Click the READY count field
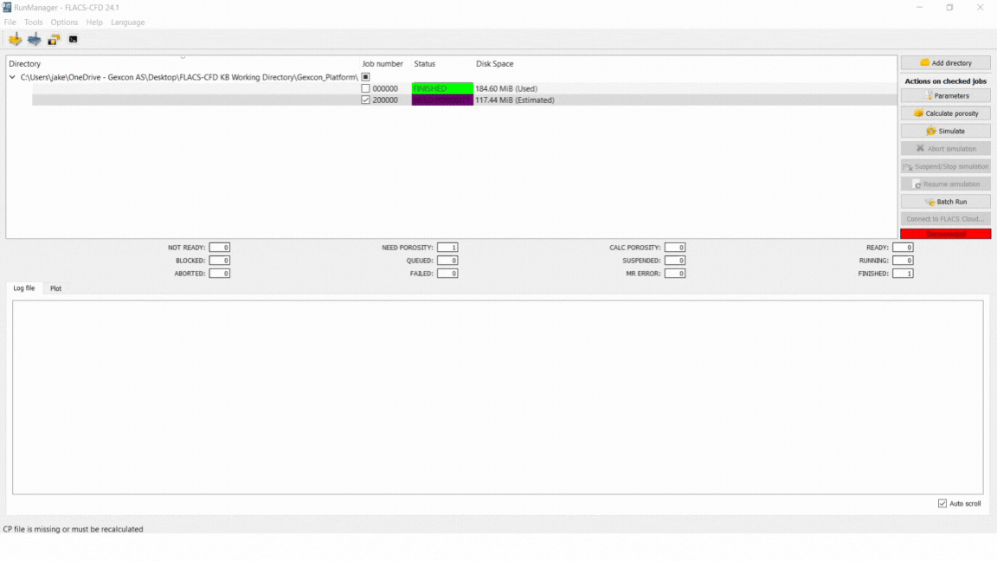 click(x=903, y=248)
